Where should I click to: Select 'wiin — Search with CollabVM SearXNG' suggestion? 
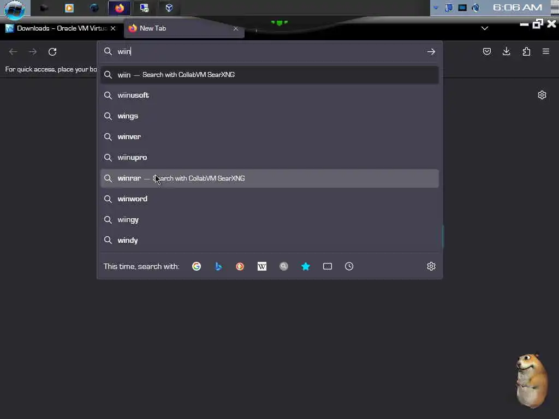pos(270,75)
